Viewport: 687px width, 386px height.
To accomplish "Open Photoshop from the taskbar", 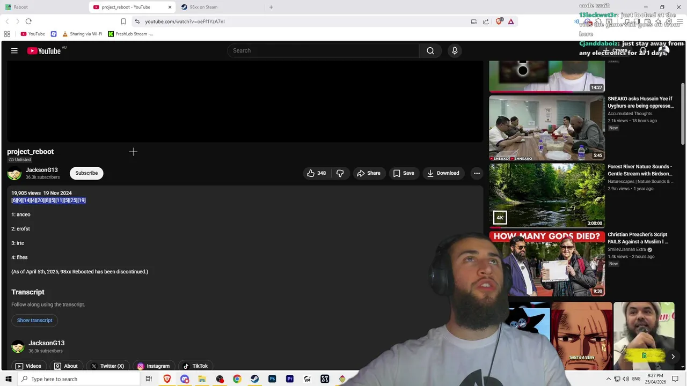I will click(272, 379).
